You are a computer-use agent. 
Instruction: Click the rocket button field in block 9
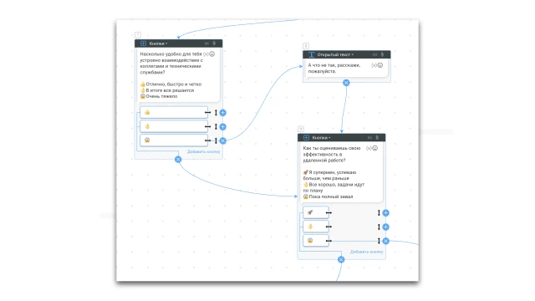click(x=316, y=212)
